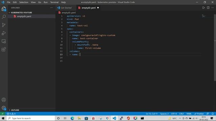Change language mode via YAML
216x121 pixels.
coord(189,114)
